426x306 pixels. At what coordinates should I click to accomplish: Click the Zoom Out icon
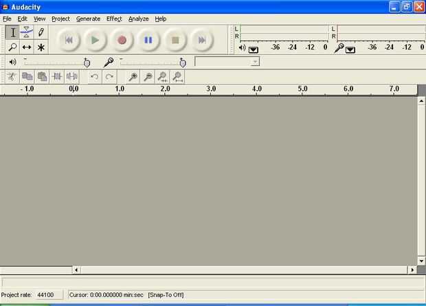148,77
